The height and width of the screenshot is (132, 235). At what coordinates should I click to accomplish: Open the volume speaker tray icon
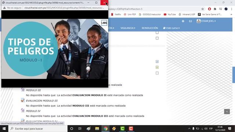tap(206, 129)
